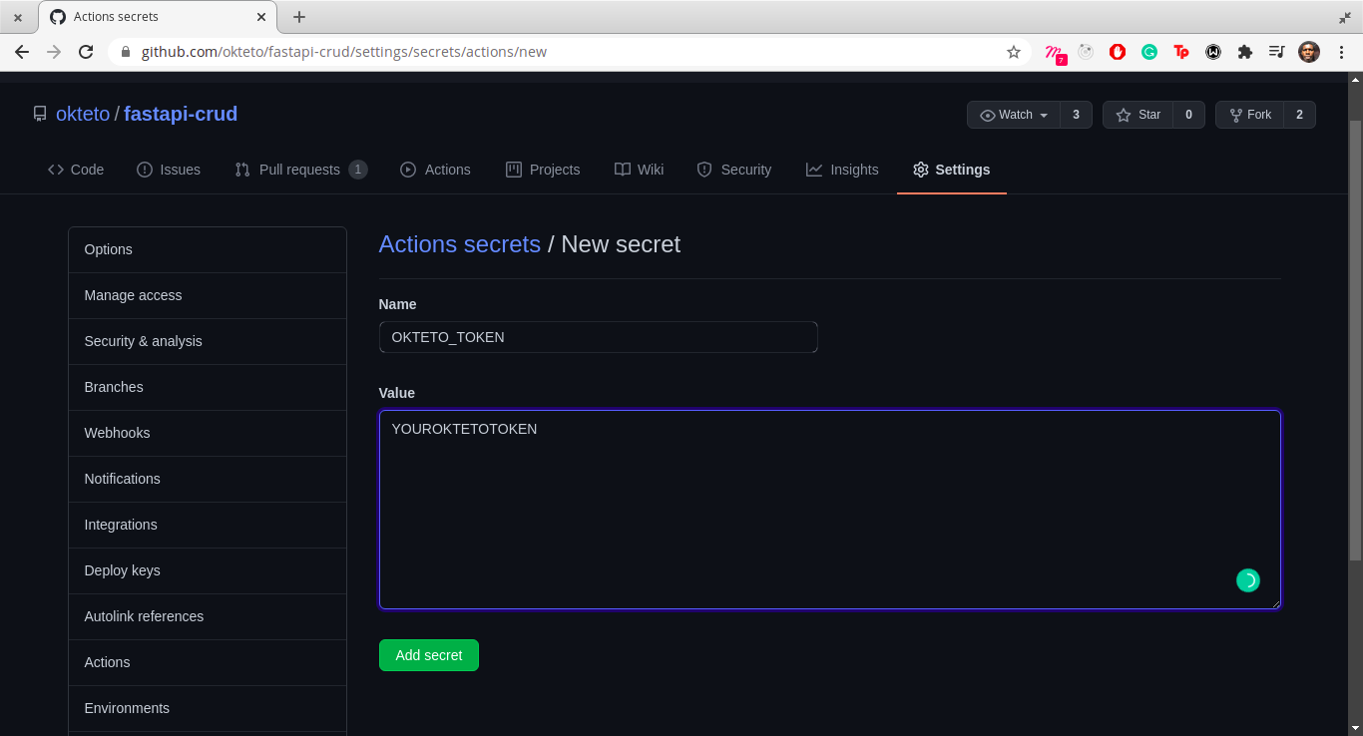Reload the page with the refresh icon
Viewport: 1363px width, 736px height.
click(x=86, y=52)
